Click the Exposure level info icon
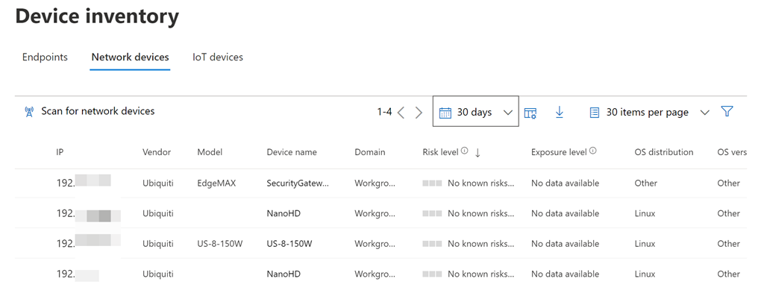Viewport: 764px width, 308px height. [x=593, y=151]
